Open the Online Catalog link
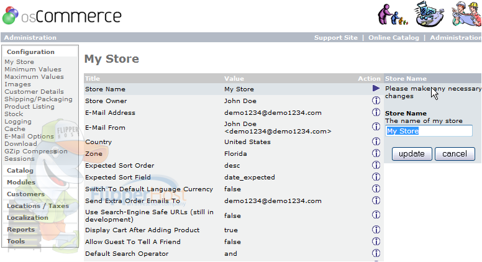This screenshot has height=262, width=482. [393, 37]
